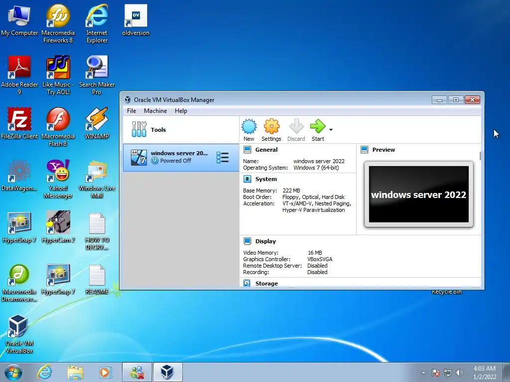Click Graphics Controller value VBoxSVGA
The image size is (510, 382).
[x=320, y=259]
